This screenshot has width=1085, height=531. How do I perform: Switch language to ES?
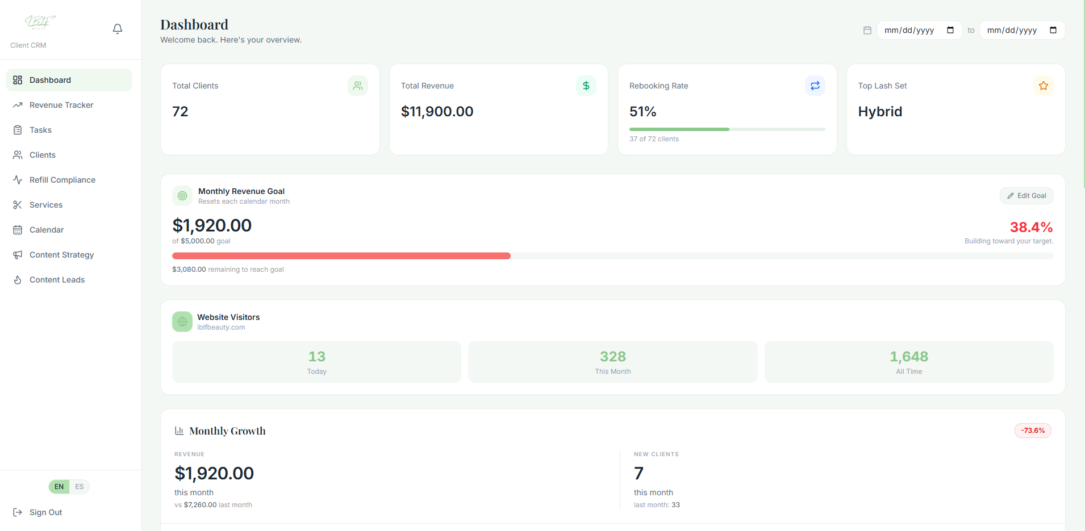pyautogui.click(x=80, y=487)
